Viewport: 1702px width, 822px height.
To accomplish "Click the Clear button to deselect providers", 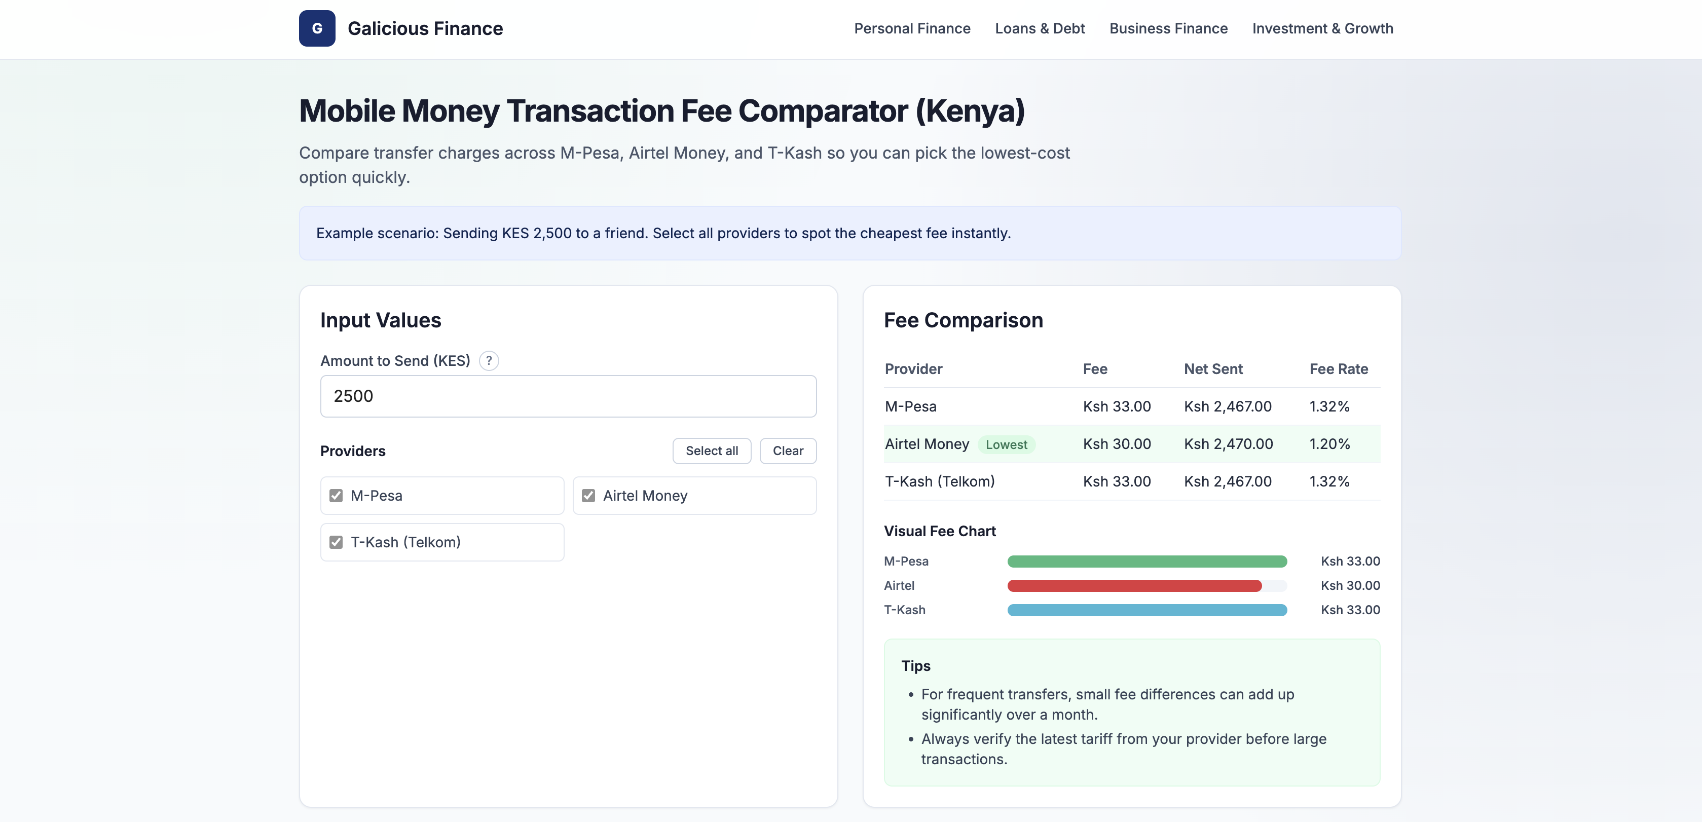I will point(788,451).
